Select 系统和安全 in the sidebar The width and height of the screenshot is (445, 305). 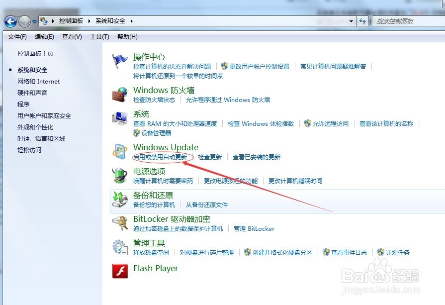[32, 70]
